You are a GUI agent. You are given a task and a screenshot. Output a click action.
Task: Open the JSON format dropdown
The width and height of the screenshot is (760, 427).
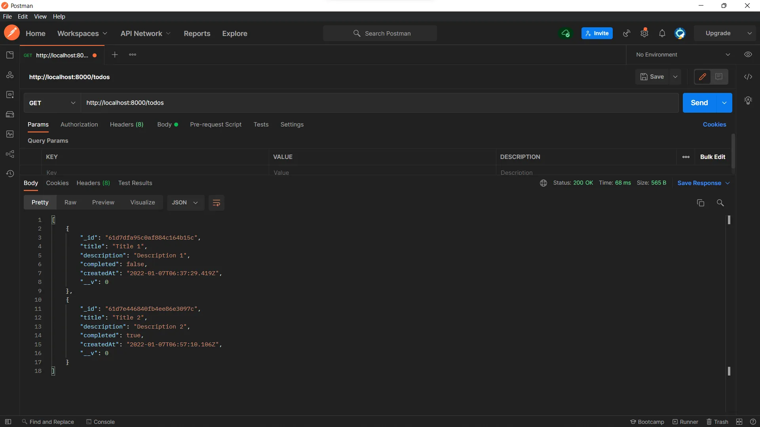185,202
